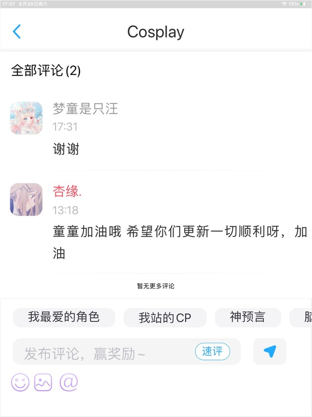Tap the 全部评论 (2) header

coord(46,70)
